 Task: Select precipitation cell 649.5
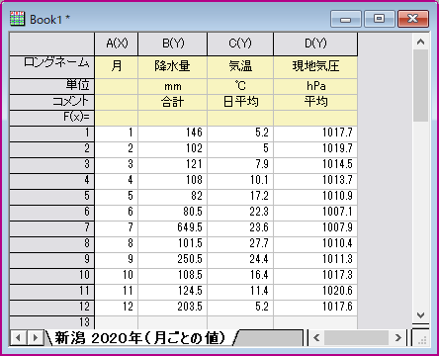(173, 228)
